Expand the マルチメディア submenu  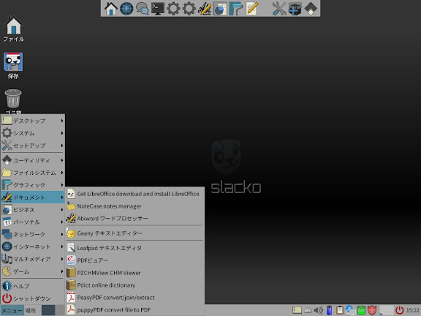coord(33,259)
